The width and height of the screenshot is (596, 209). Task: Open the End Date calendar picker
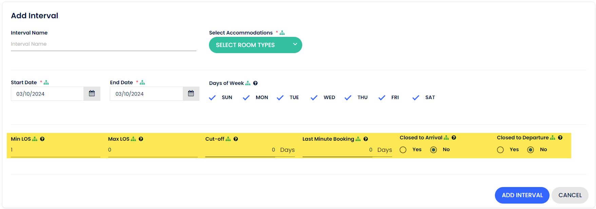pyautogui.click(x=191, y=94)
